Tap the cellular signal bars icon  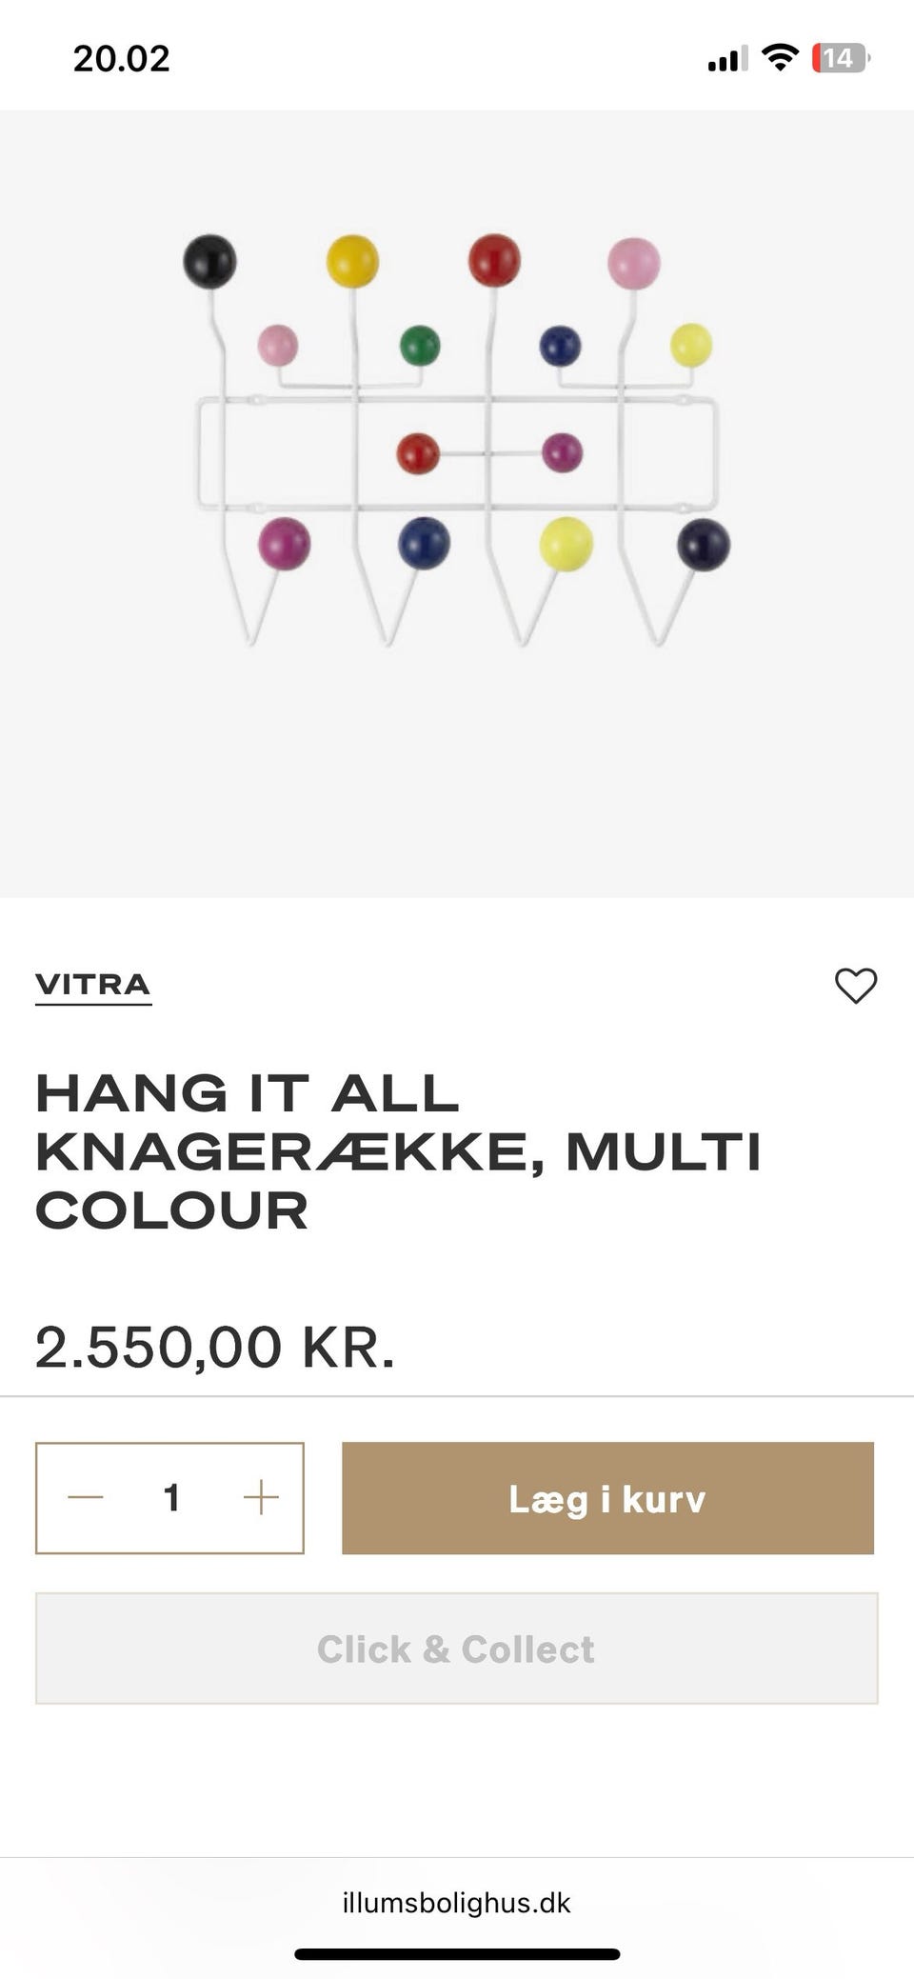727,58
